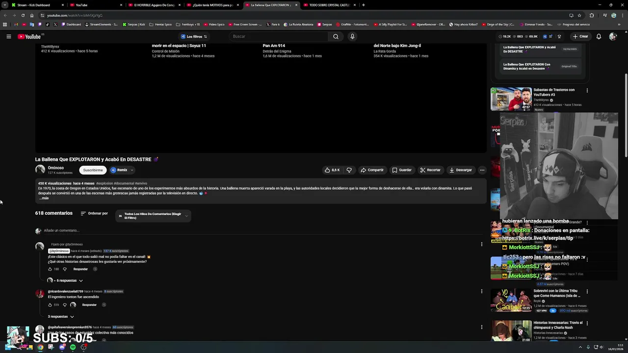Click the Suscribirme button
This screenshot has width=628, height=353.
tap(93, 170)
